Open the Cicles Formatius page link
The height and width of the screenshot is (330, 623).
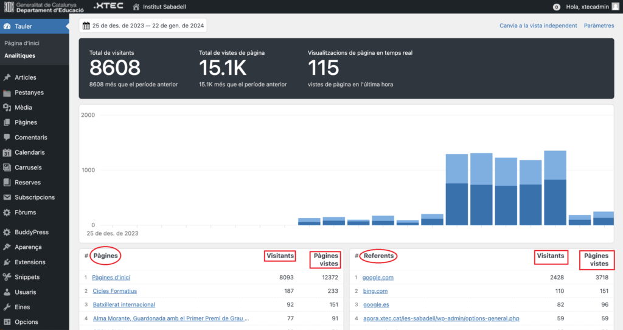[x=115, y=291]
